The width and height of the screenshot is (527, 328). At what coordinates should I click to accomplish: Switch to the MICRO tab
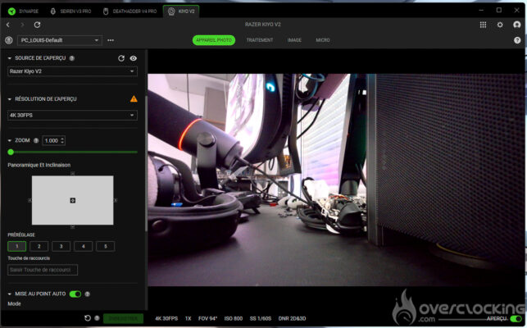pyautogui.click(x=323, y=40)
